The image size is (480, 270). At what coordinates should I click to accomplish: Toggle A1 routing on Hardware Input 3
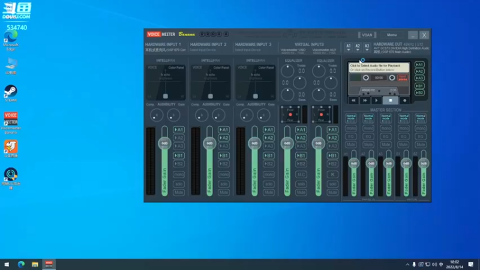(269, 130)
